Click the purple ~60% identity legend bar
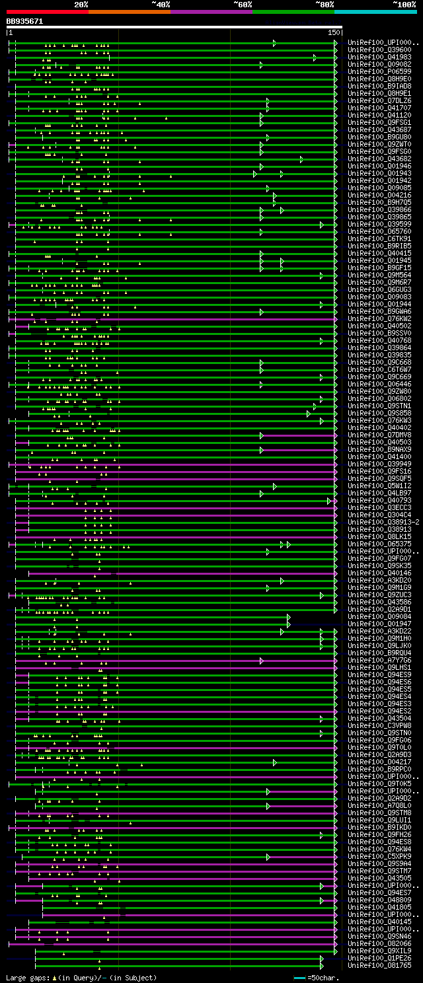The image size is (423, 983). [211, 12]
